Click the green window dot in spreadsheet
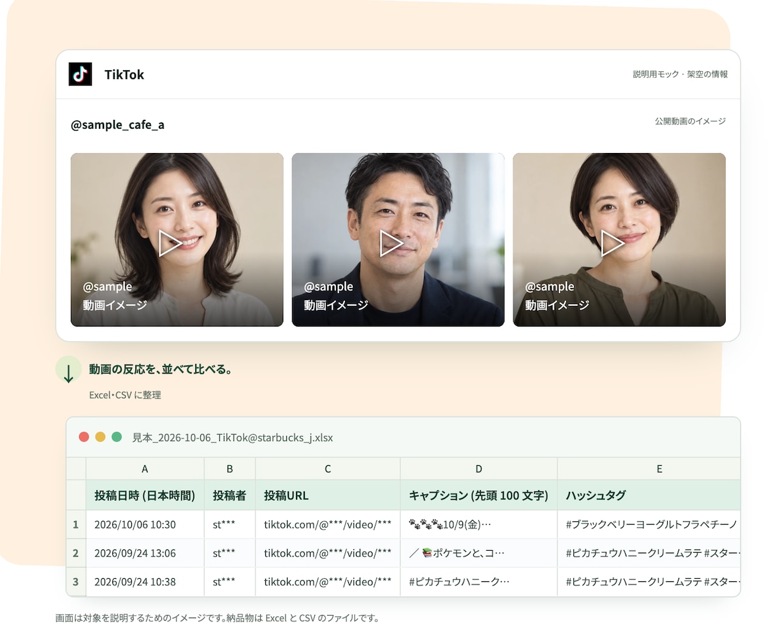Screen dimensions: 778x624 [x=117, y=437]
